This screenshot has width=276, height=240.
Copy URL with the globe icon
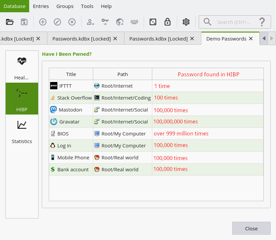point(120,22)
